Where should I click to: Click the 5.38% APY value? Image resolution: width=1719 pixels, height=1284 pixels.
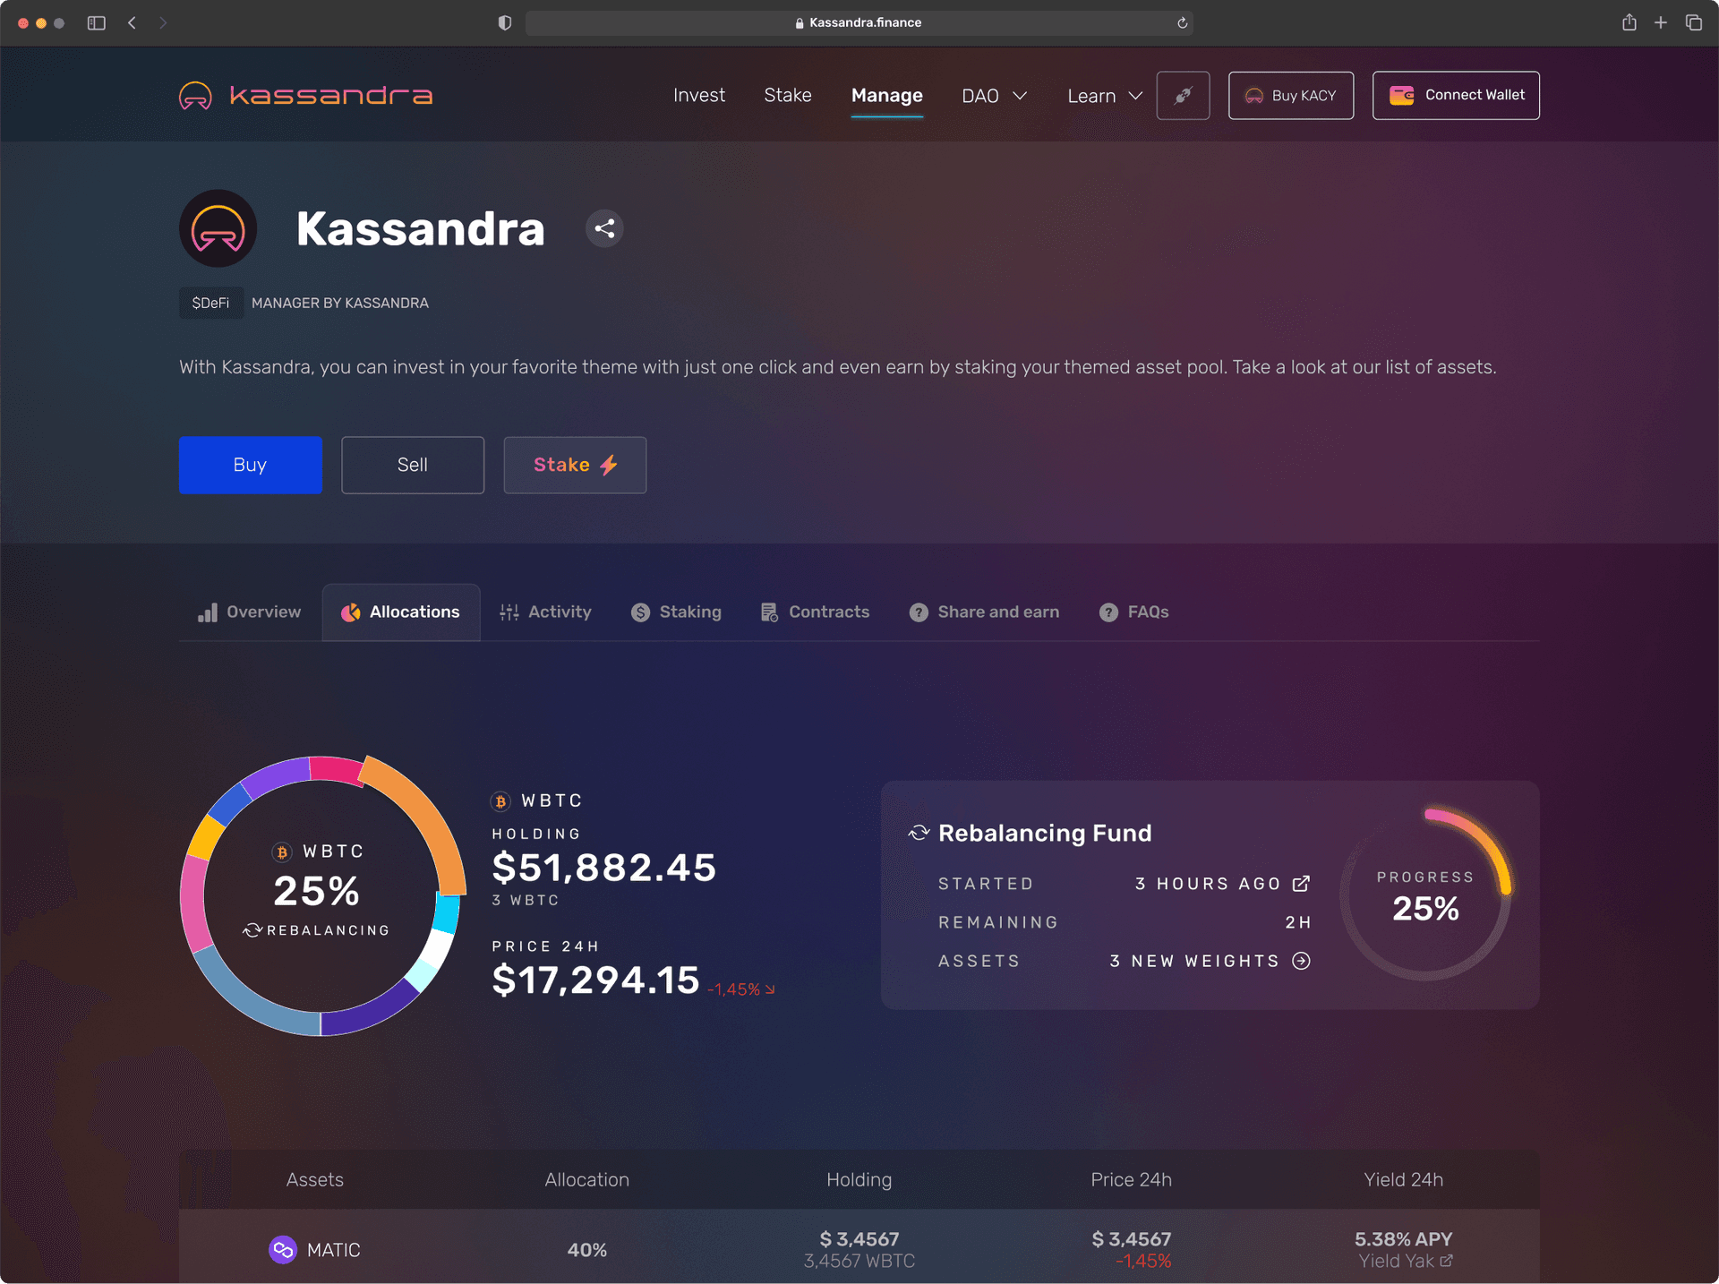pos(1404,1239)
